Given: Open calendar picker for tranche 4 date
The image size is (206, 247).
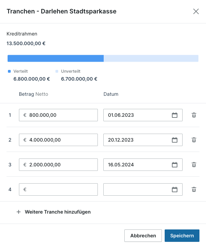Looking at the screenshot, I should click(x=175, y=189).
